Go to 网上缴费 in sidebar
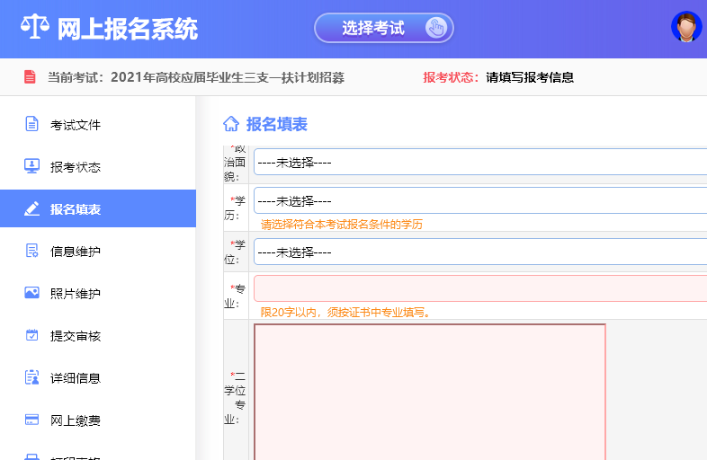 (x=76, y=420)
